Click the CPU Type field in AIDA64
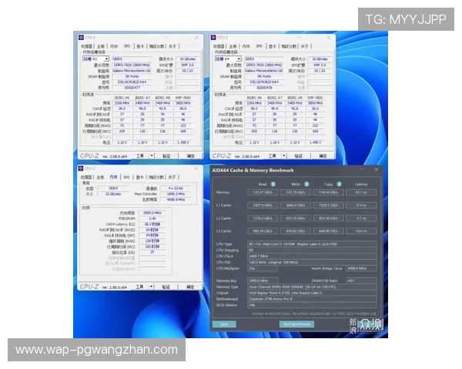 (x=312, y=244)
